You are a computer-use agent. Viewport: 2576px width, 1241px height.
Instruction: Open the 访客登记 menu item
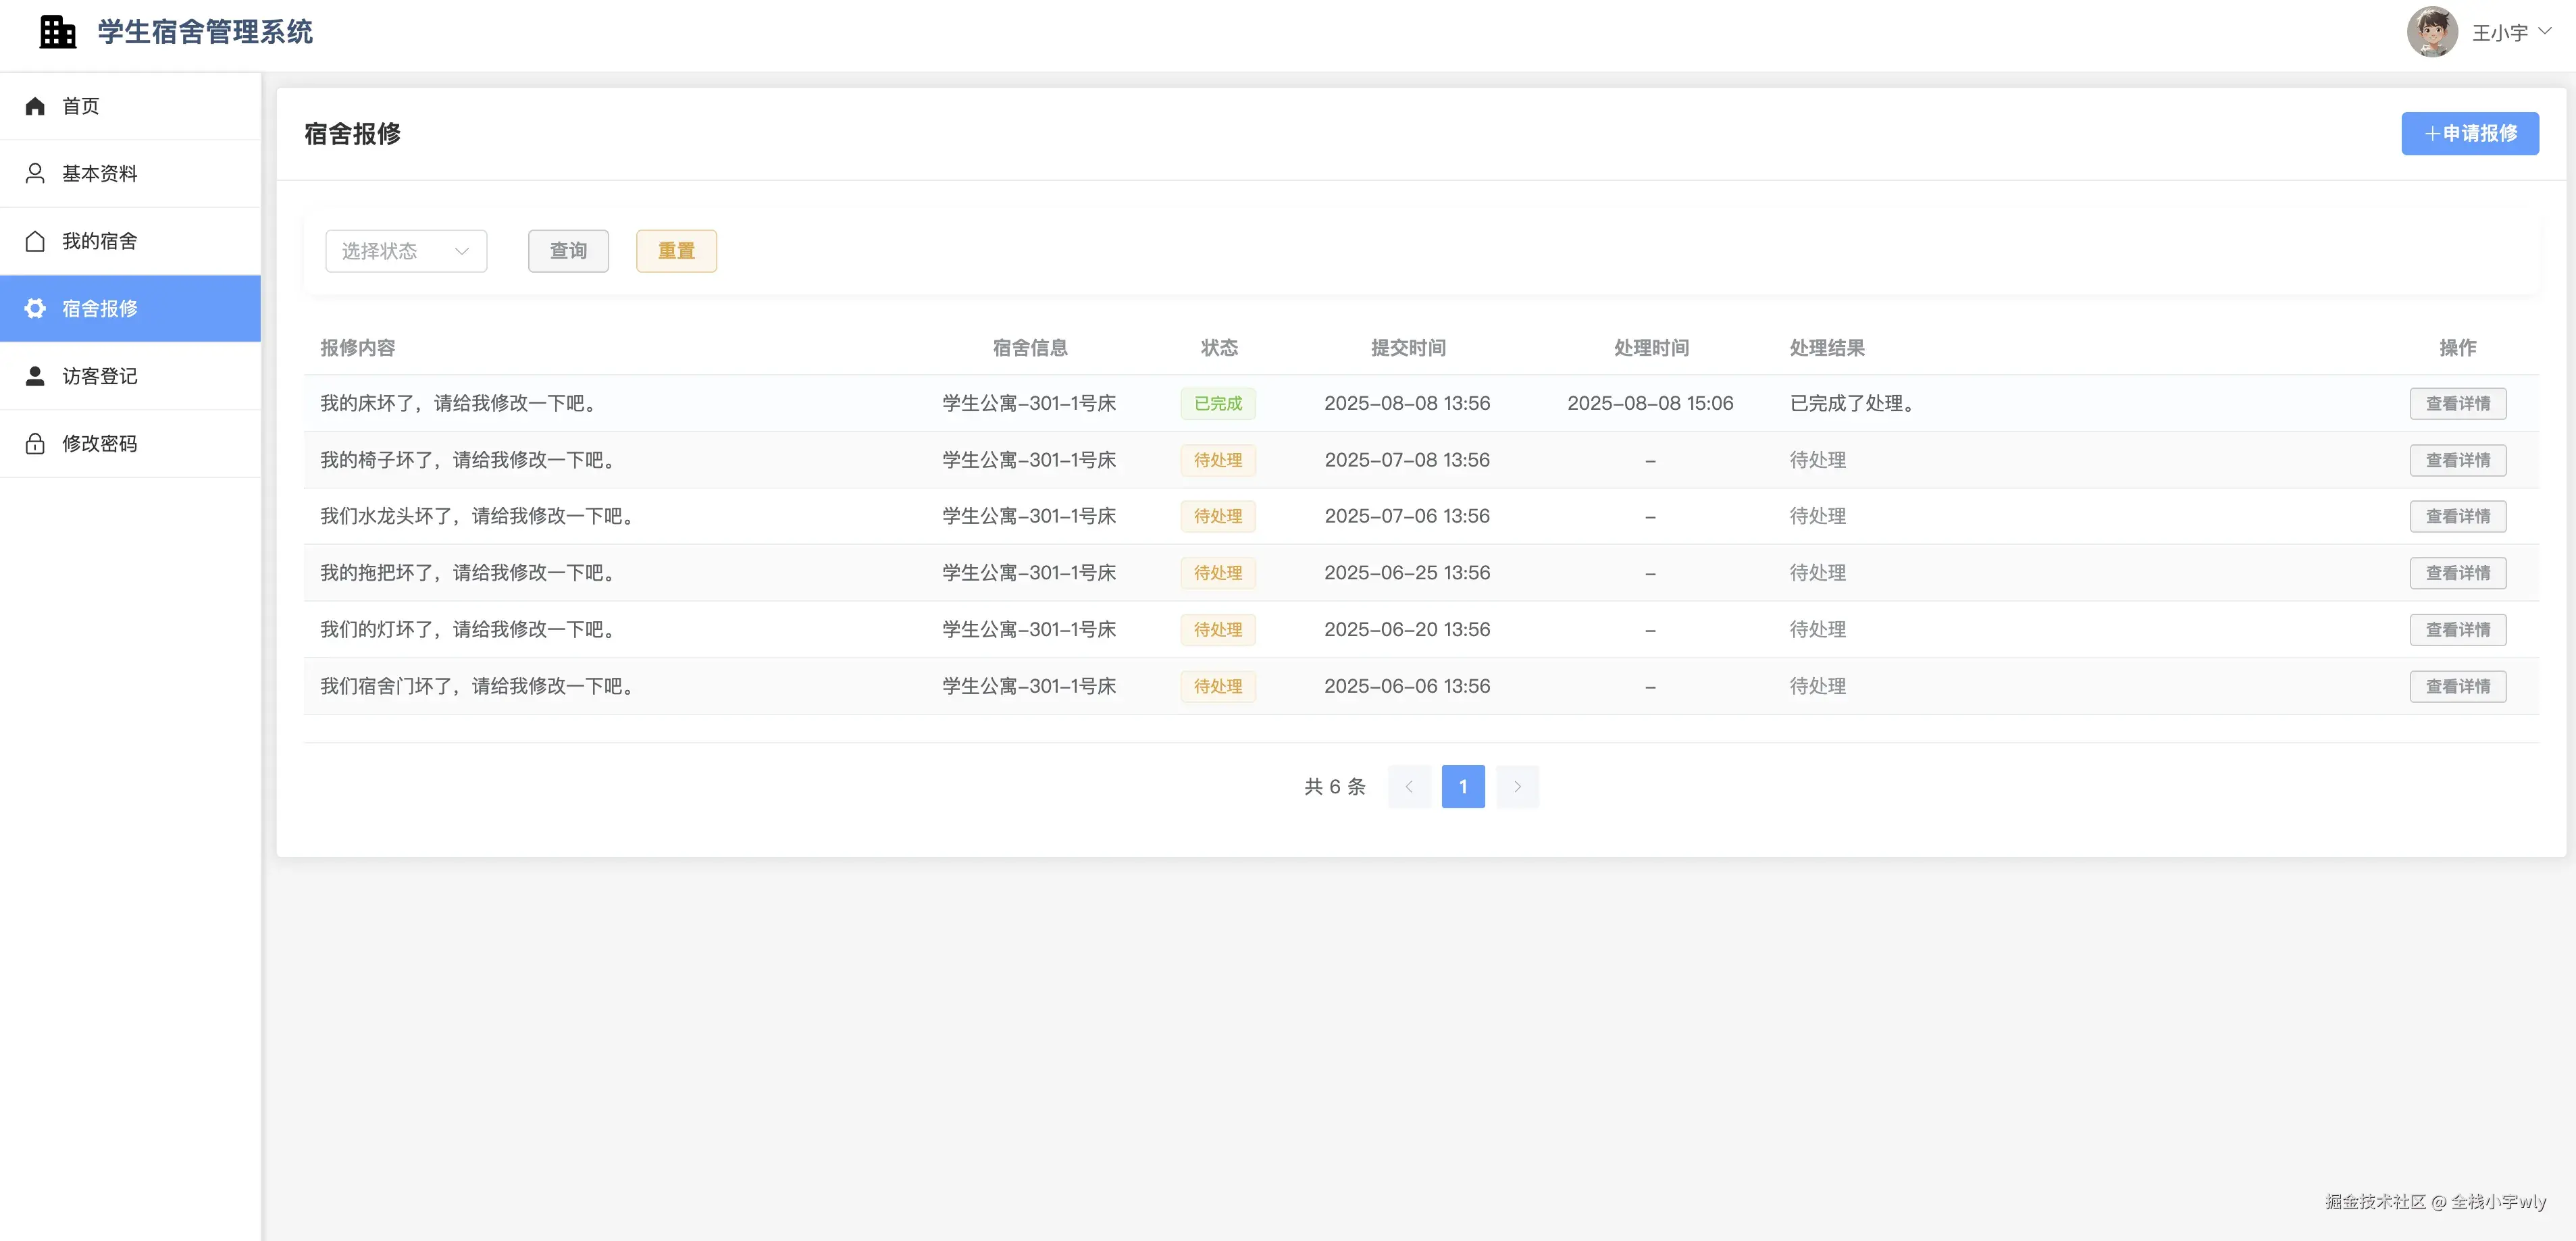100,376
